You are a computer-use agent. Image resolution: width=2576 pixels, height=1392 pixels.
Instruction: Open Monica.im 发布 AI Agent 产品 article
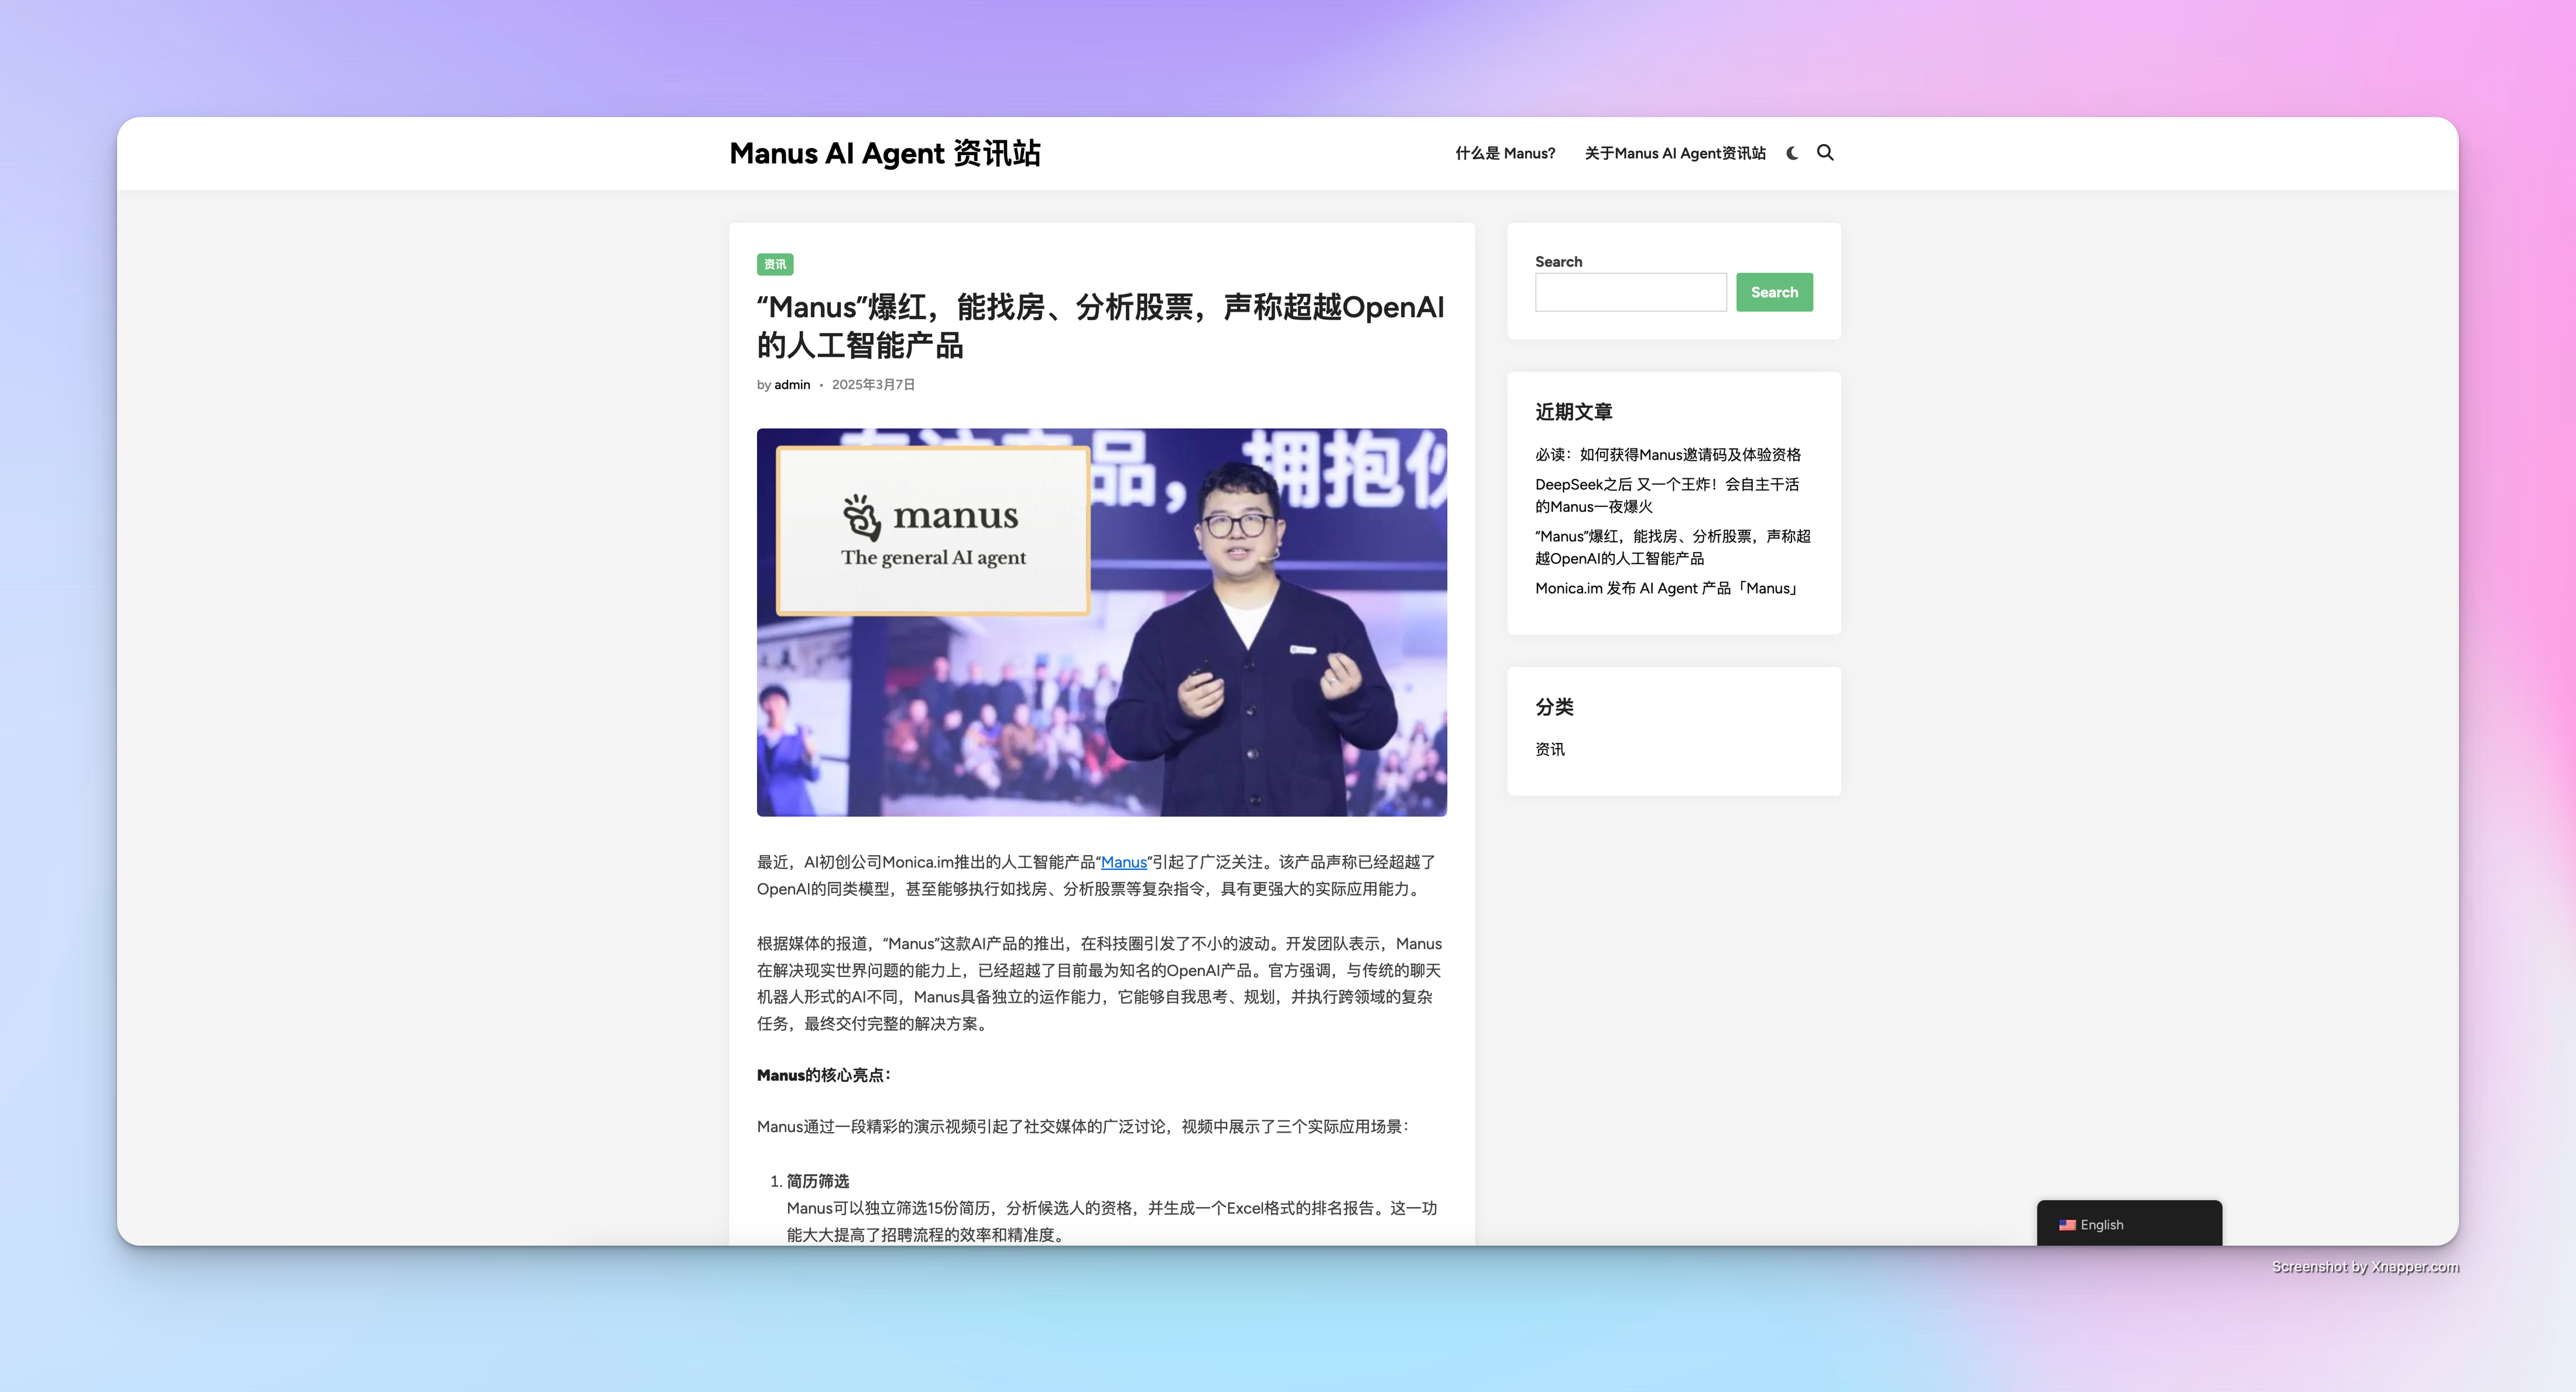point(1668,589)
